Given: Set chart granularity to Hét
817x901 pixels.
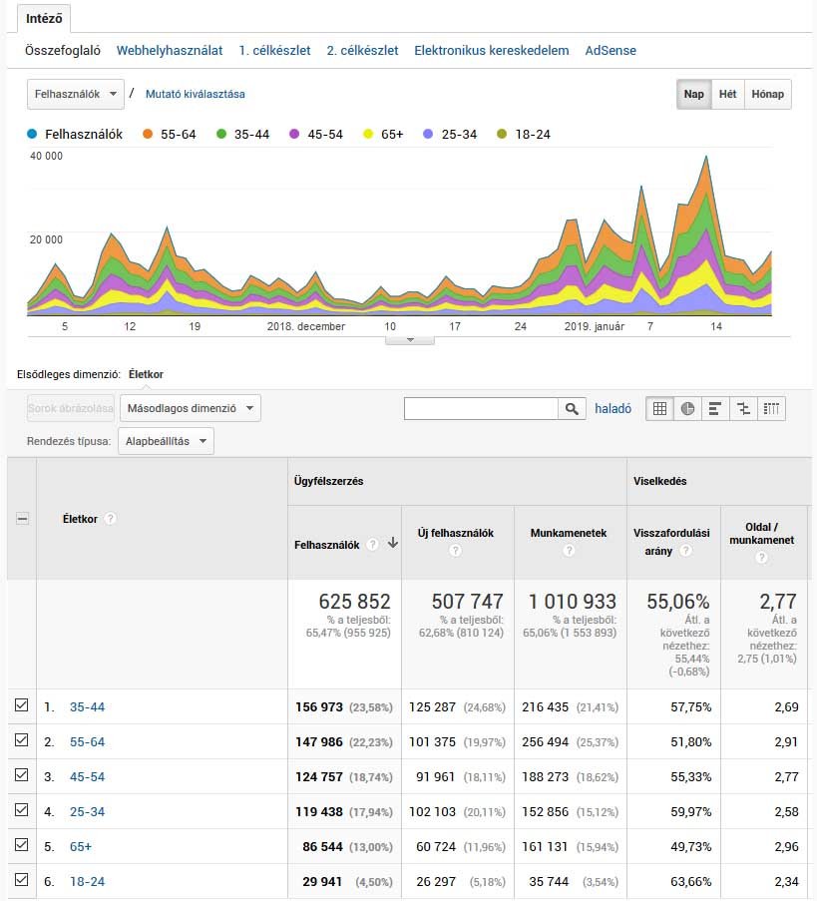Looking at the screenshot, I should tap(728, 95).
